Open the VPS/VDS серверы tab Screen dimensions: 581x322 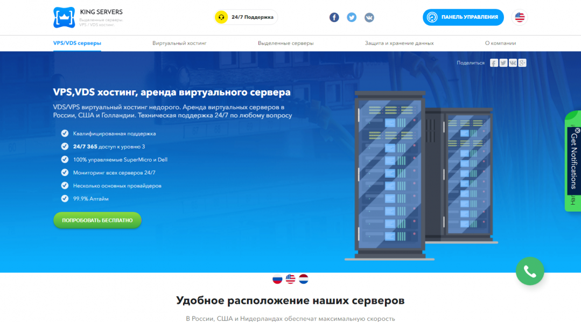tap(77, 43)
